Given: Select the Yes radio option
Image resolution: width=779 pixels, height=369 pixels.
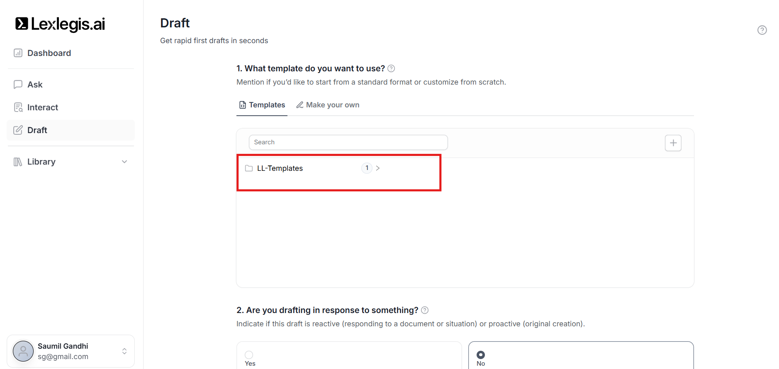Looking at the screenshot, I should point(249,355).
